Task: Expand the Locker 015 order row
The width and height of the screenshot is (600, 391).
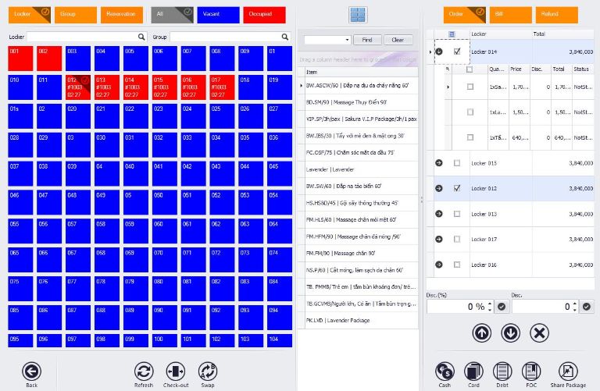Action: click(x=438, y=163)
